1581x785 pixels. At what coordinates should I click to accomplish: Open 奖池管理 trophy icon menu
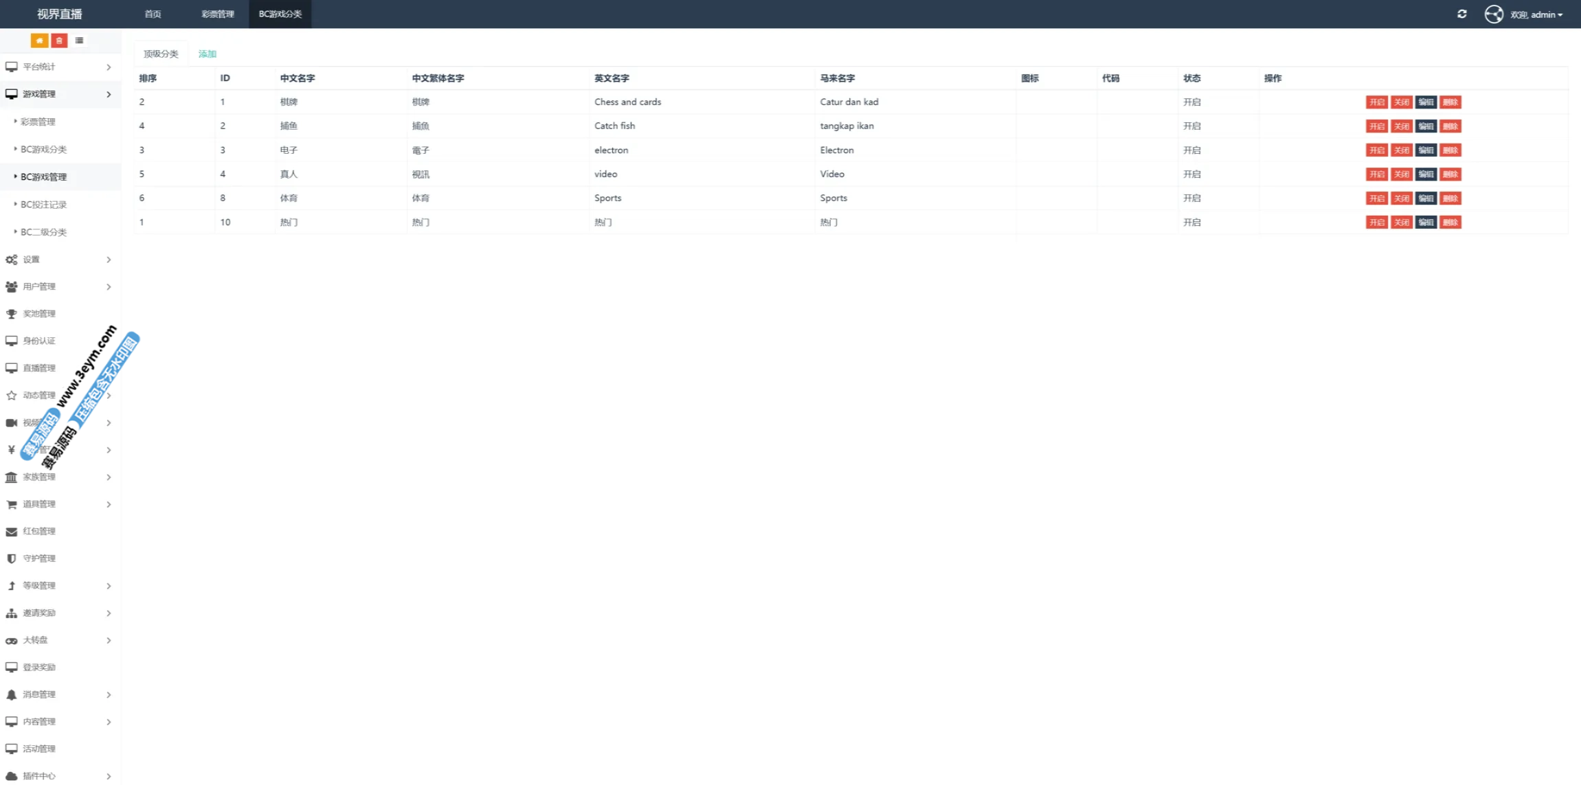tap(12, 314)
